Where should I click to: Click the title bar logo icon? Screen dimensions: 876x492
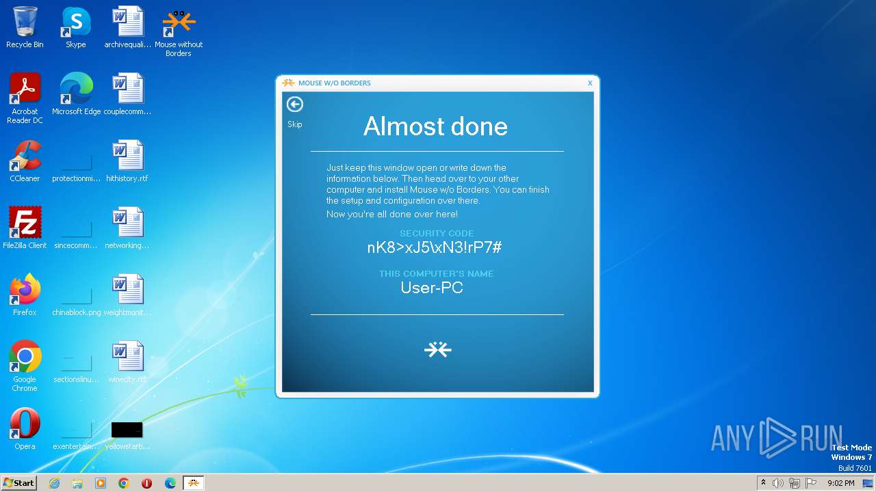coord(289,83)
